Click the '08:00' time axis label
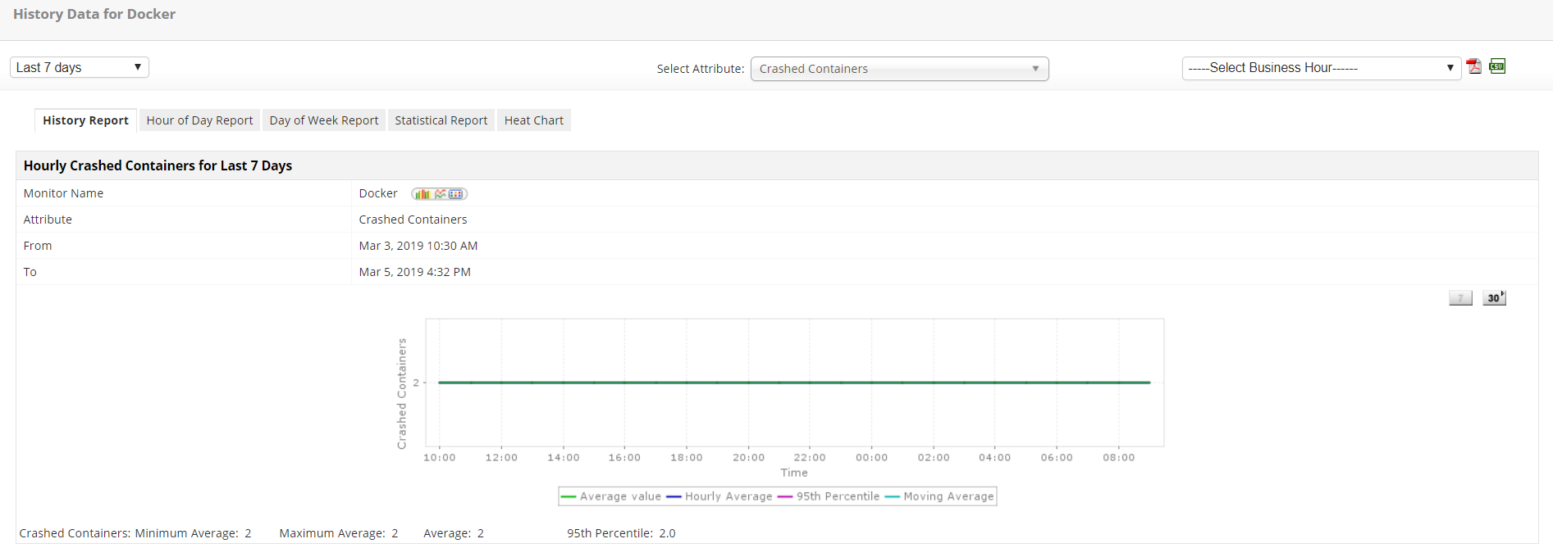 [1118, 458]
